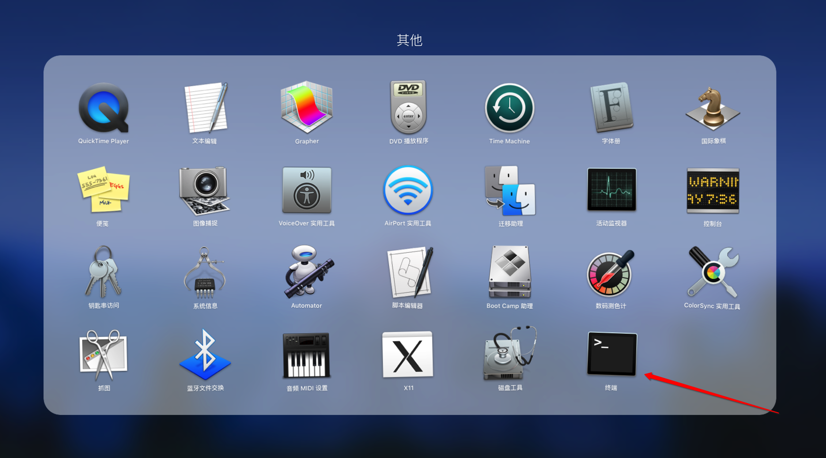Launch 迁移助理 Migration Assistant icon
This screenshot has width=826, height=458.
tap(510, 190)
